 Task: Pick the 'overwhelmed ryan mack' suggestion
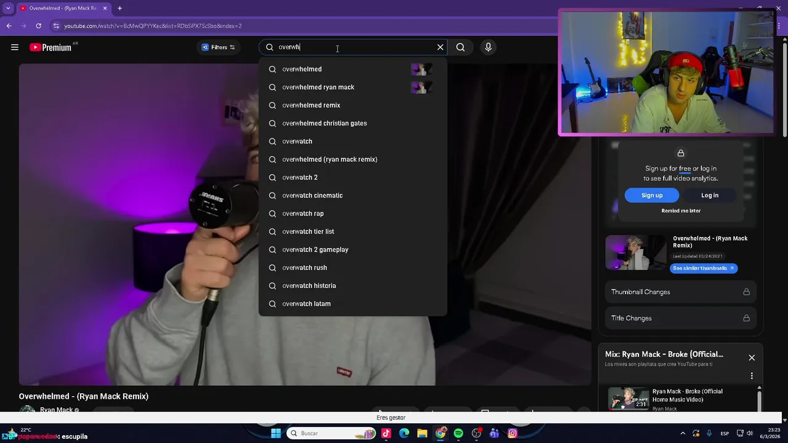[x=353, y=87]
